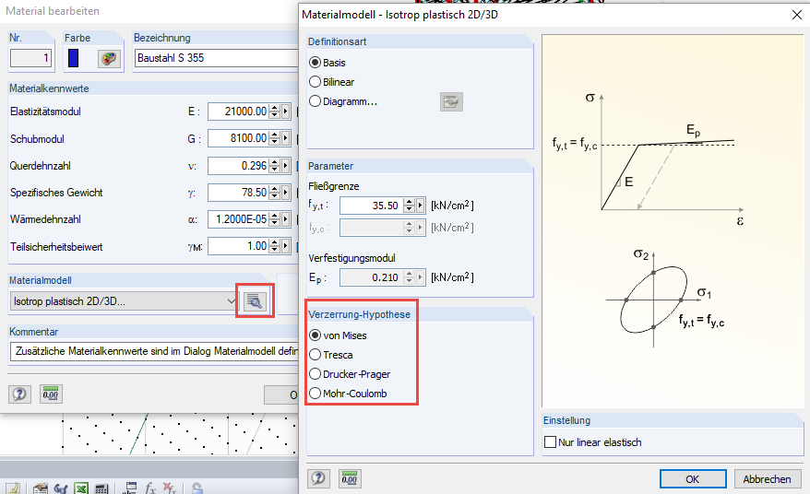Click the Spezifisches Gewicht value 78.50
The image size is (810, 494).
pos(239,193)
